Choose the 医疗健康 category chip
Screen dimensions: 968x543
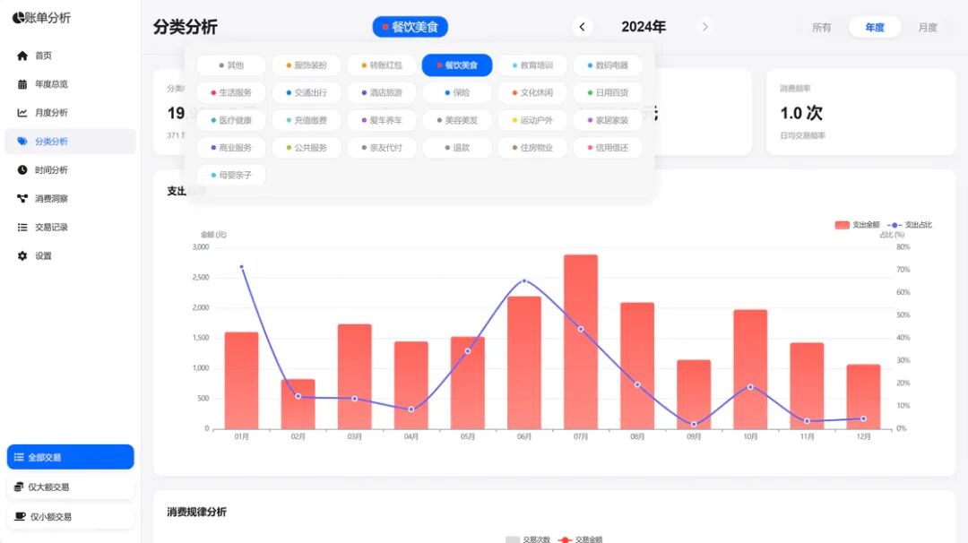point(231,120)
